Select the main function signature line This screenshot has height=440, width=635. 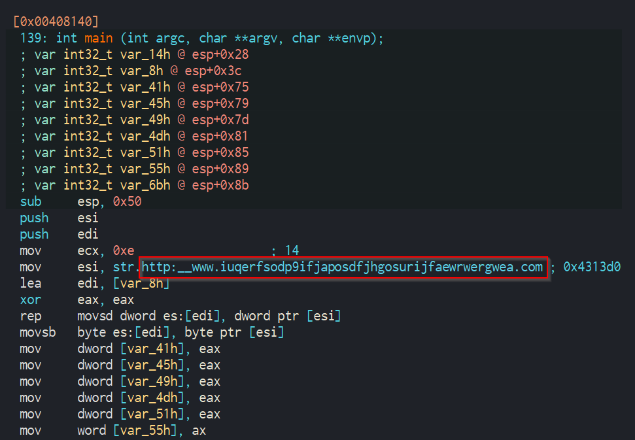(x=201, y=38)
